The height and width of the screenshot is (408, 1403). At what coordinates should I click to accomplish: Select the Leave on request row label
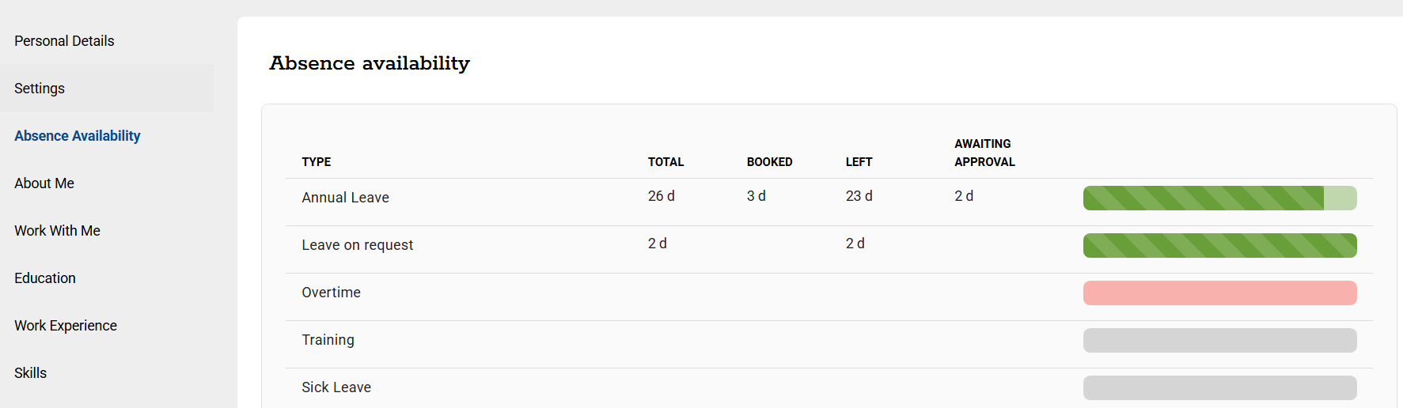357,245
